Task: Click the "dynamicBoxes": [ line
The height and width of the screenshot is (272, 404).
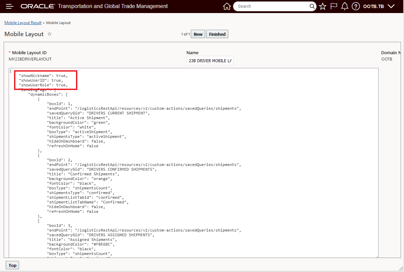Action: click(x=48, y=94)
